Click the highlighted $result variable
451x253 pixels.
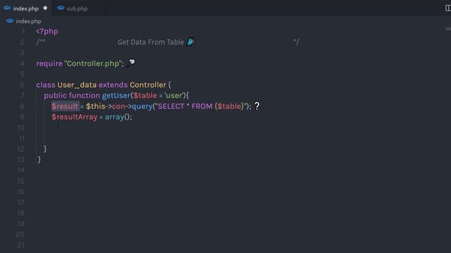[65, 106]
